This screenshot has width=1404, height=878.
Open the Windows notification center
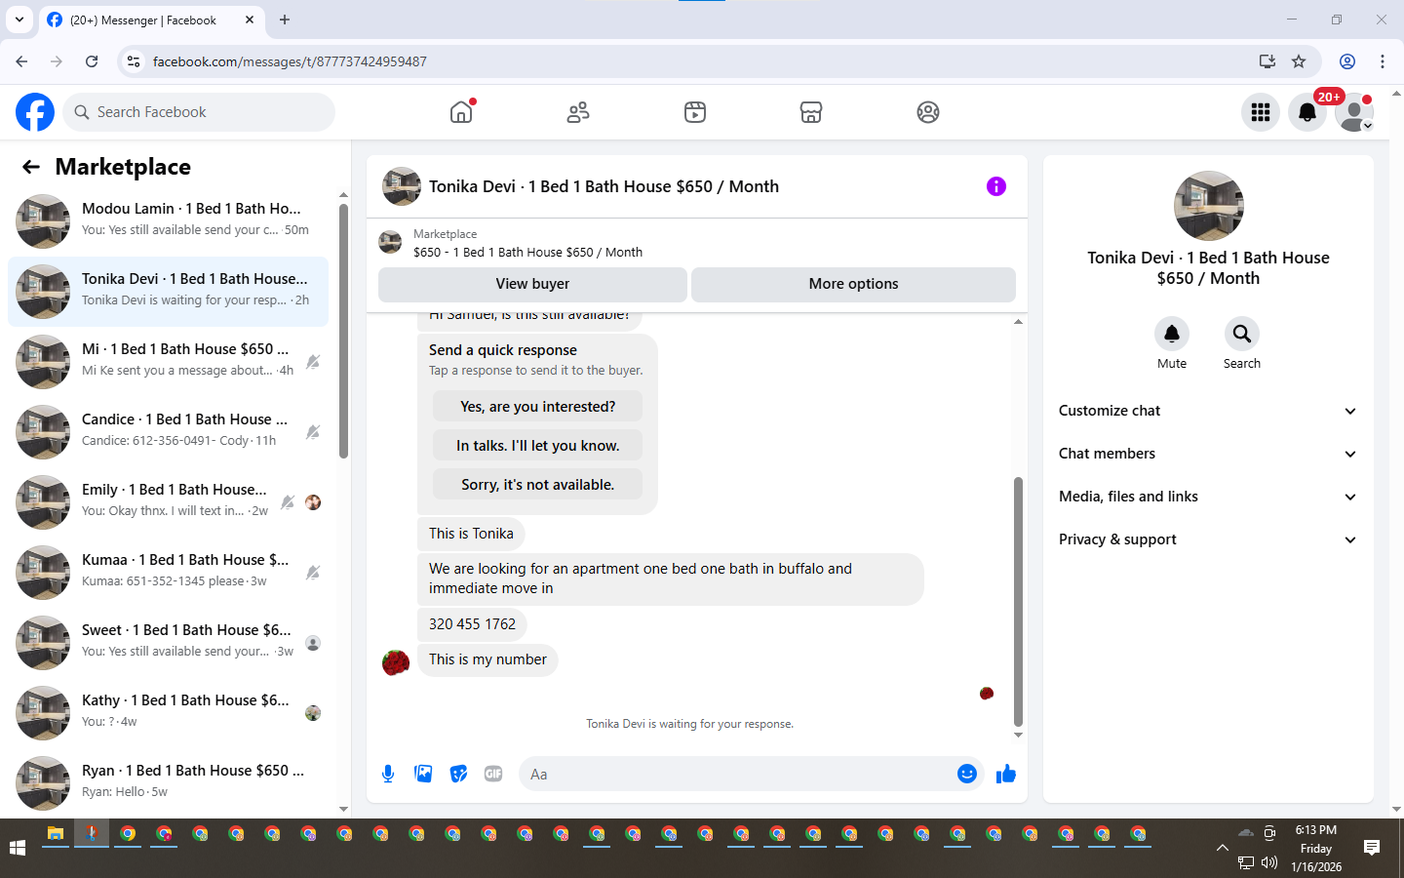[x=1372, y=848]
